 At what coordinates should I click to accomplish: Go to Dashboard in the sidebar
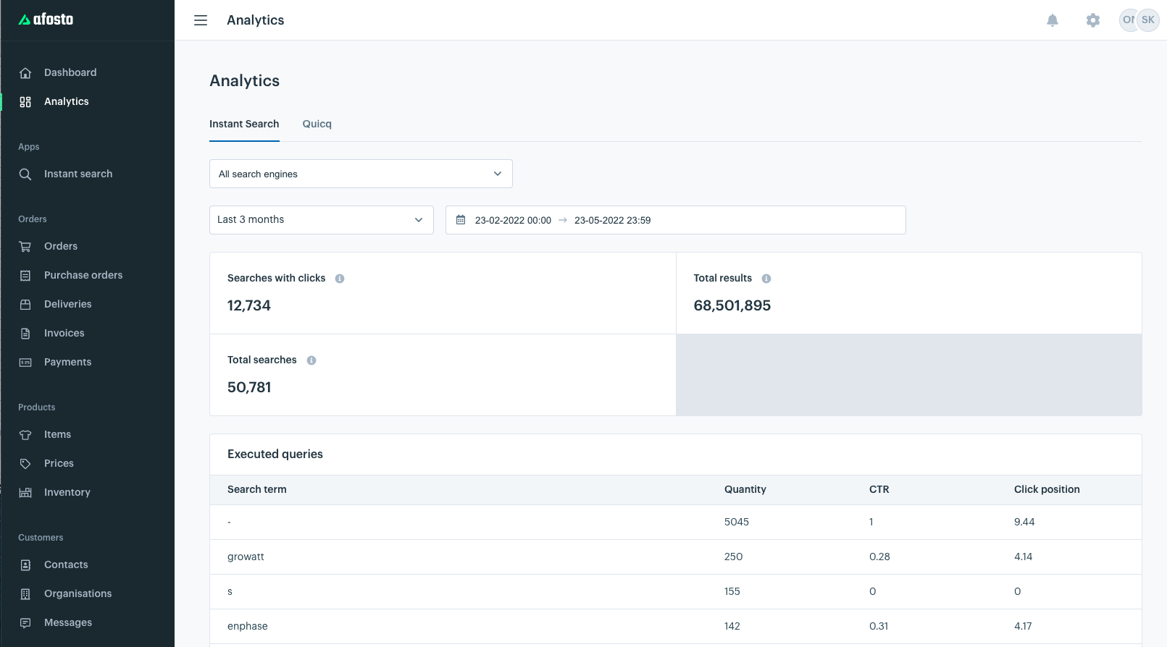pyautogui.click(x=70, y=72)
